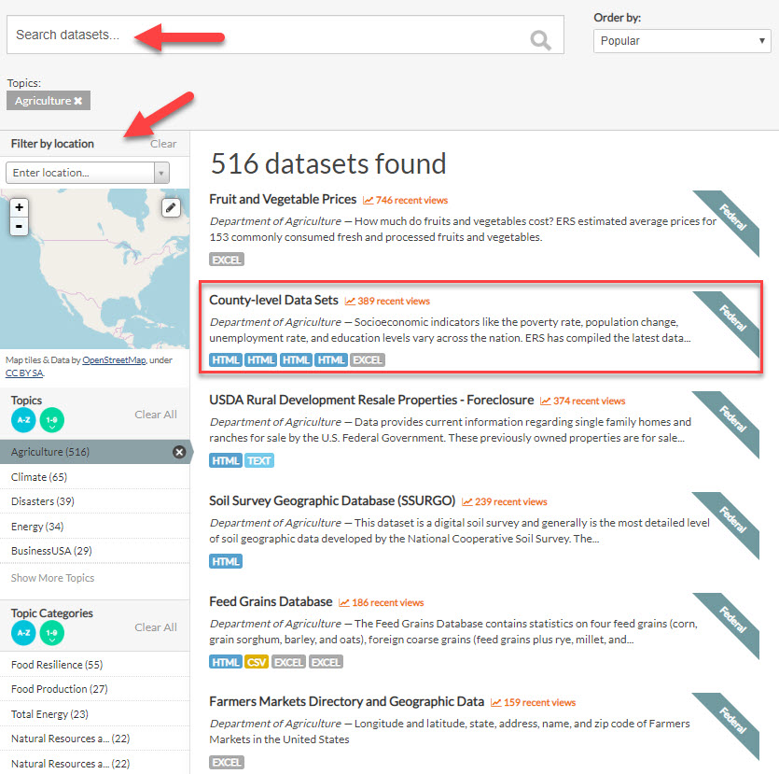
Task: Sort Topic Categories with its A-Z icon
Action: tap(21, 633)
